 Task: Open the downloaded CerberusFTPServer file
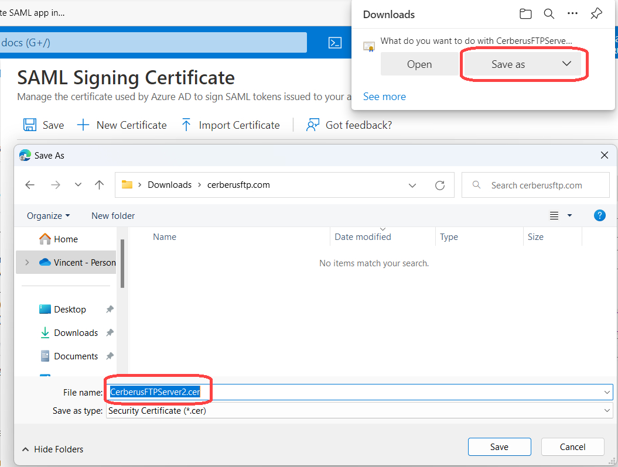pos(419,64)
